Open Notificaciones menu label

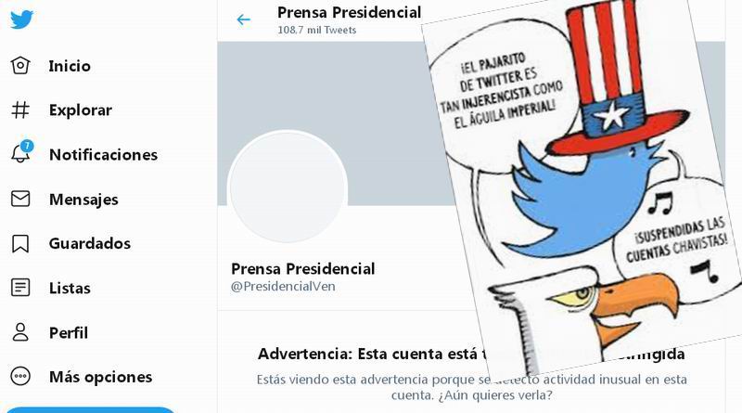click(x=103, y=155)
